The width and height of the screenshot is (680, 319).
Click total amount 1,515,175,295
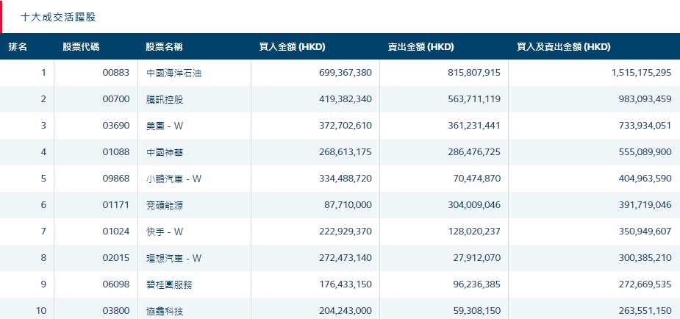641,73
